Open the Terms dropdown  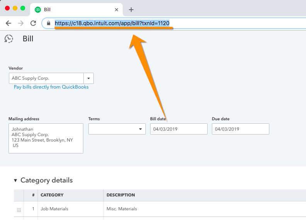tap(117, 129)
